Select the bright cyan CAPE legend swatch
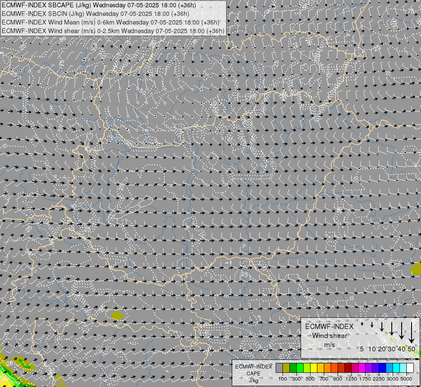This screenshot has height=387, width=421. tap(396, 368)
